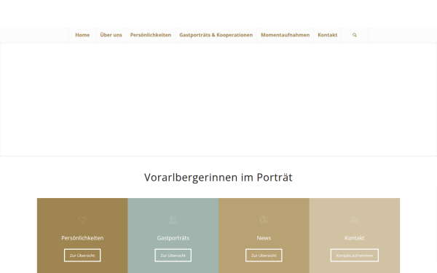The height and width of the screenshot is (273, 437).
Task: Open Gastporträts & Kooperationen menu
Action: (x=216, y=35)
